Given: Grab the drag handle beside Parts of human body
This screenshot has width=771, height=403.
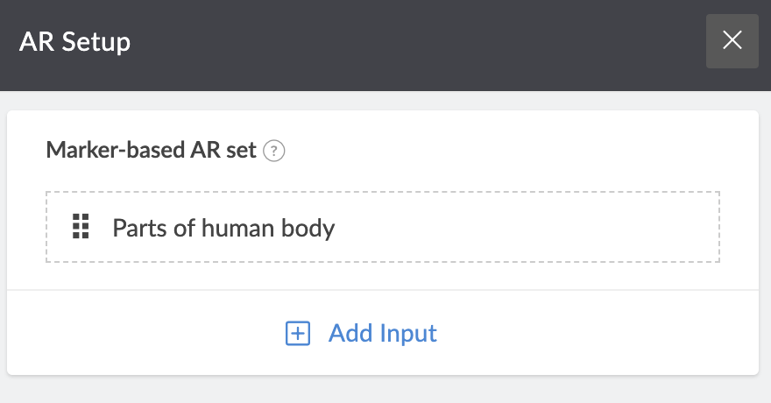Looking at the screenshot, I should (x=81, y=227).
